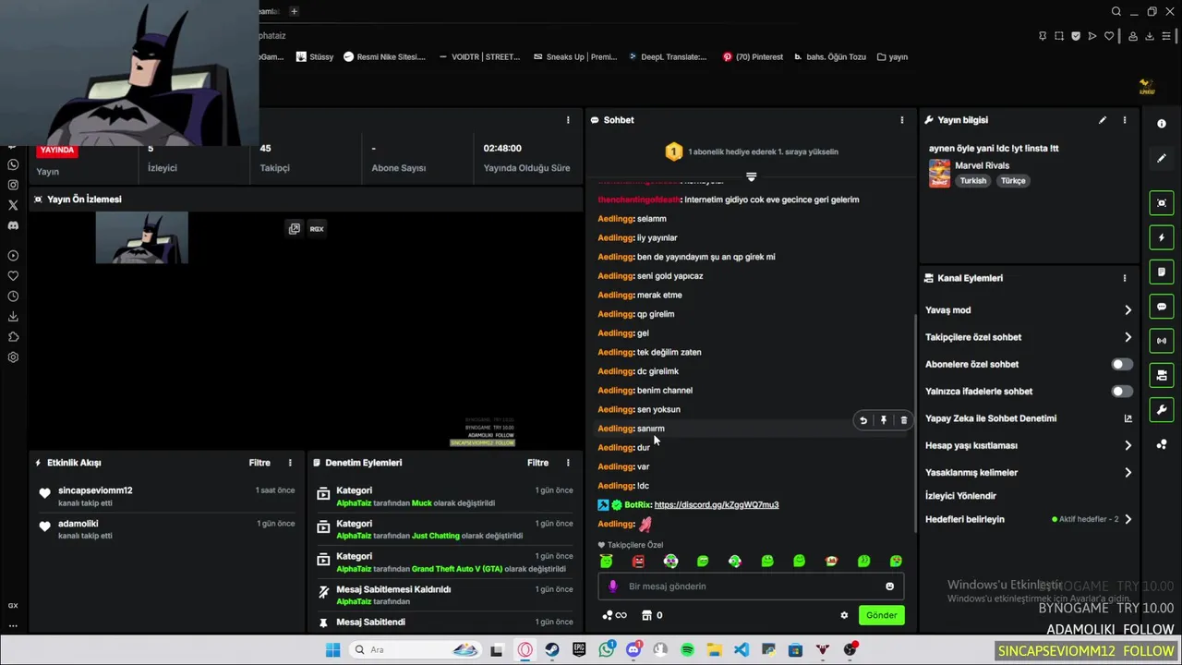Open Kanal Eylemleri three-dot menu

coord(1124,278)
